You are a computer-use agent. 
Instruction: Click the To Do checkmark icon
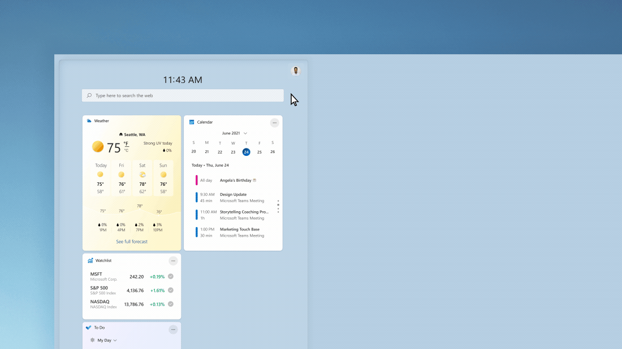(89, 328)
